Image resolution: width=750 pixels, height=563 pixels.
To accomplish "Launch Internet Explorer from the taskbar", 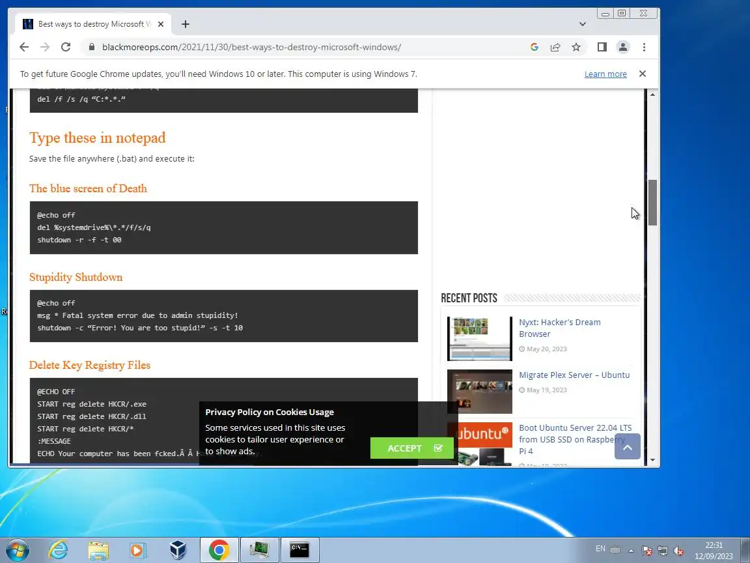I will (59, 550).
